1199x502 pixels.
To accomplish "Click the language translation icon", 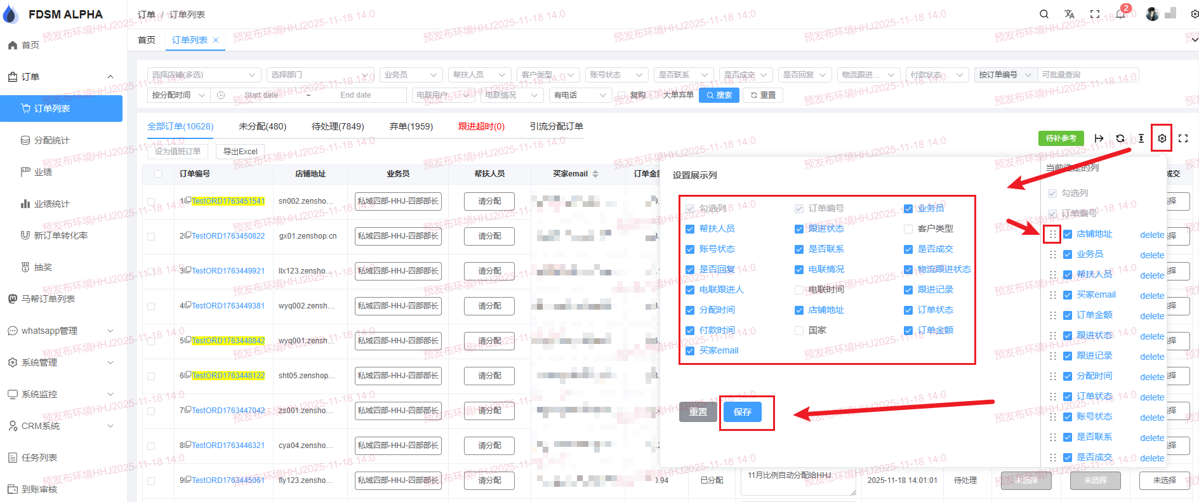I will (x=1070, y=14).
